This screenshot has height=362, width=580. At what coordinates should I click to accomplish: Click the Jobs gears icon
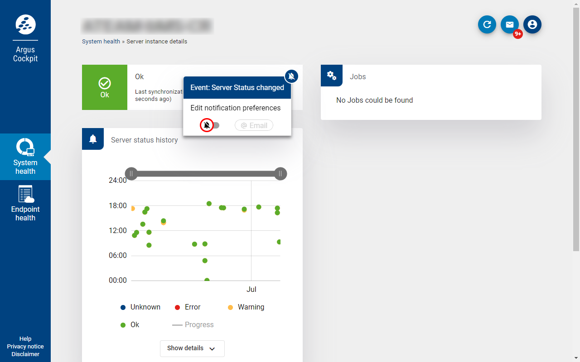(332, 76)
